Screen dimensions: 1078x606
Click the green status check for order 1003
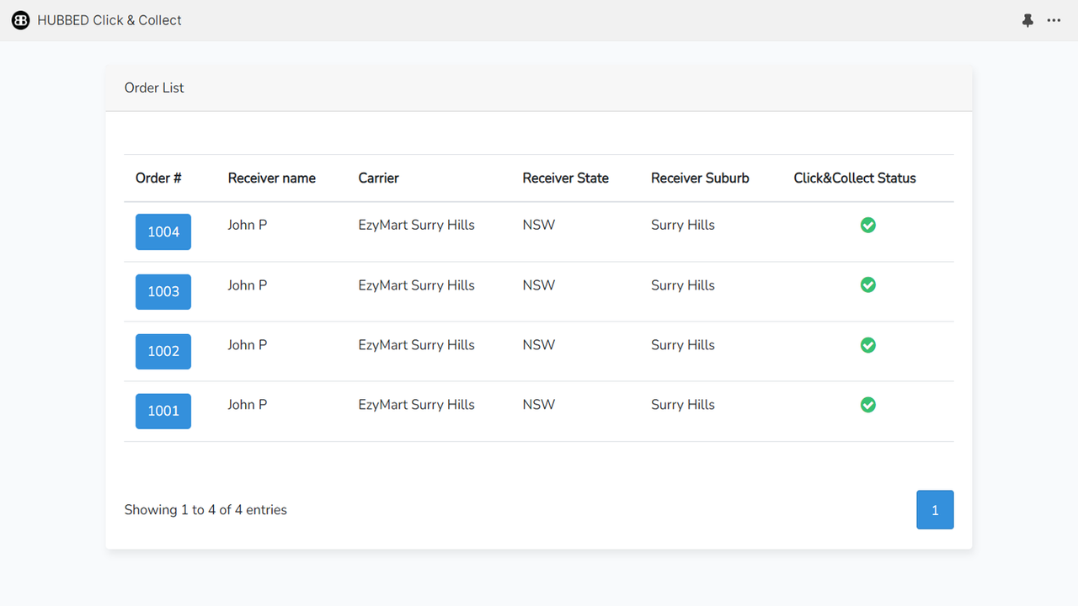[x=867, y=285]
